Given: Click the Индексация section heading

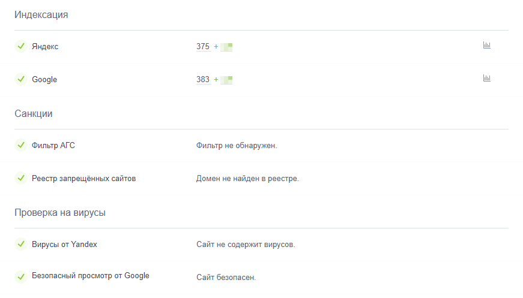Looking at the screenshot, I should (41, 14).
